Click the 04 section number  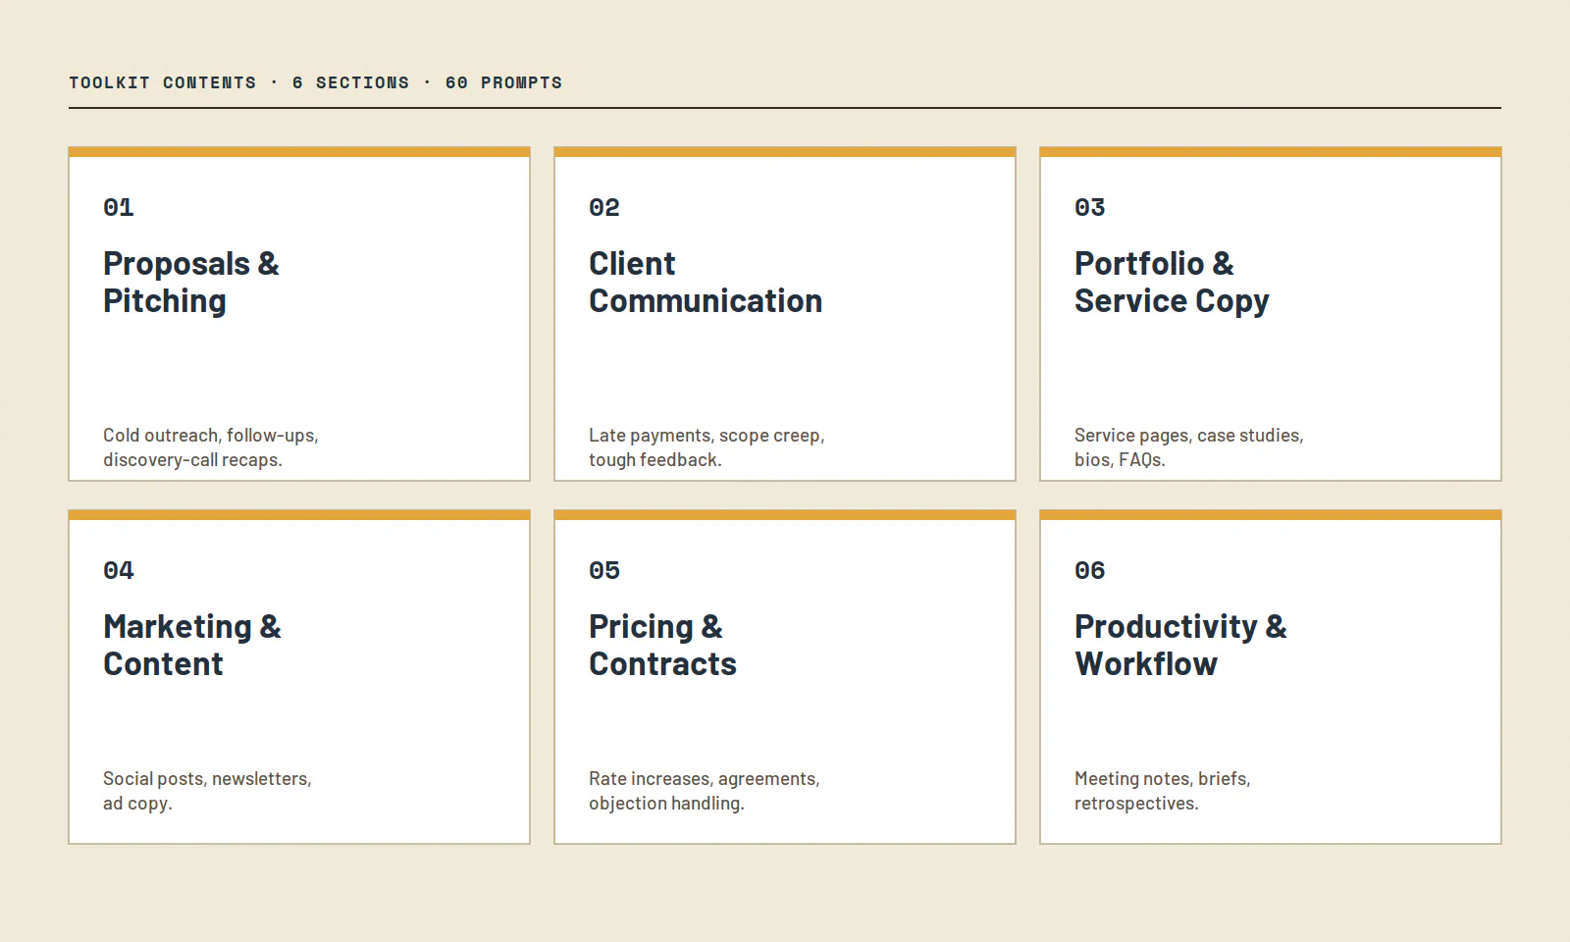tap(119, 571)
